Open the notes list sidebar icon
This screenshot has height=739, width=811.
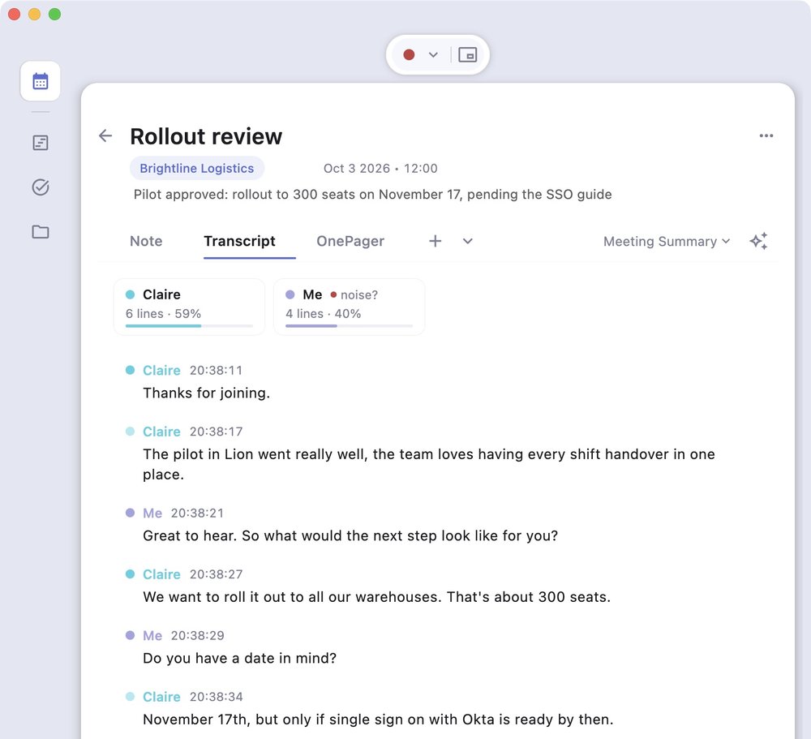(x=41, y=142)
